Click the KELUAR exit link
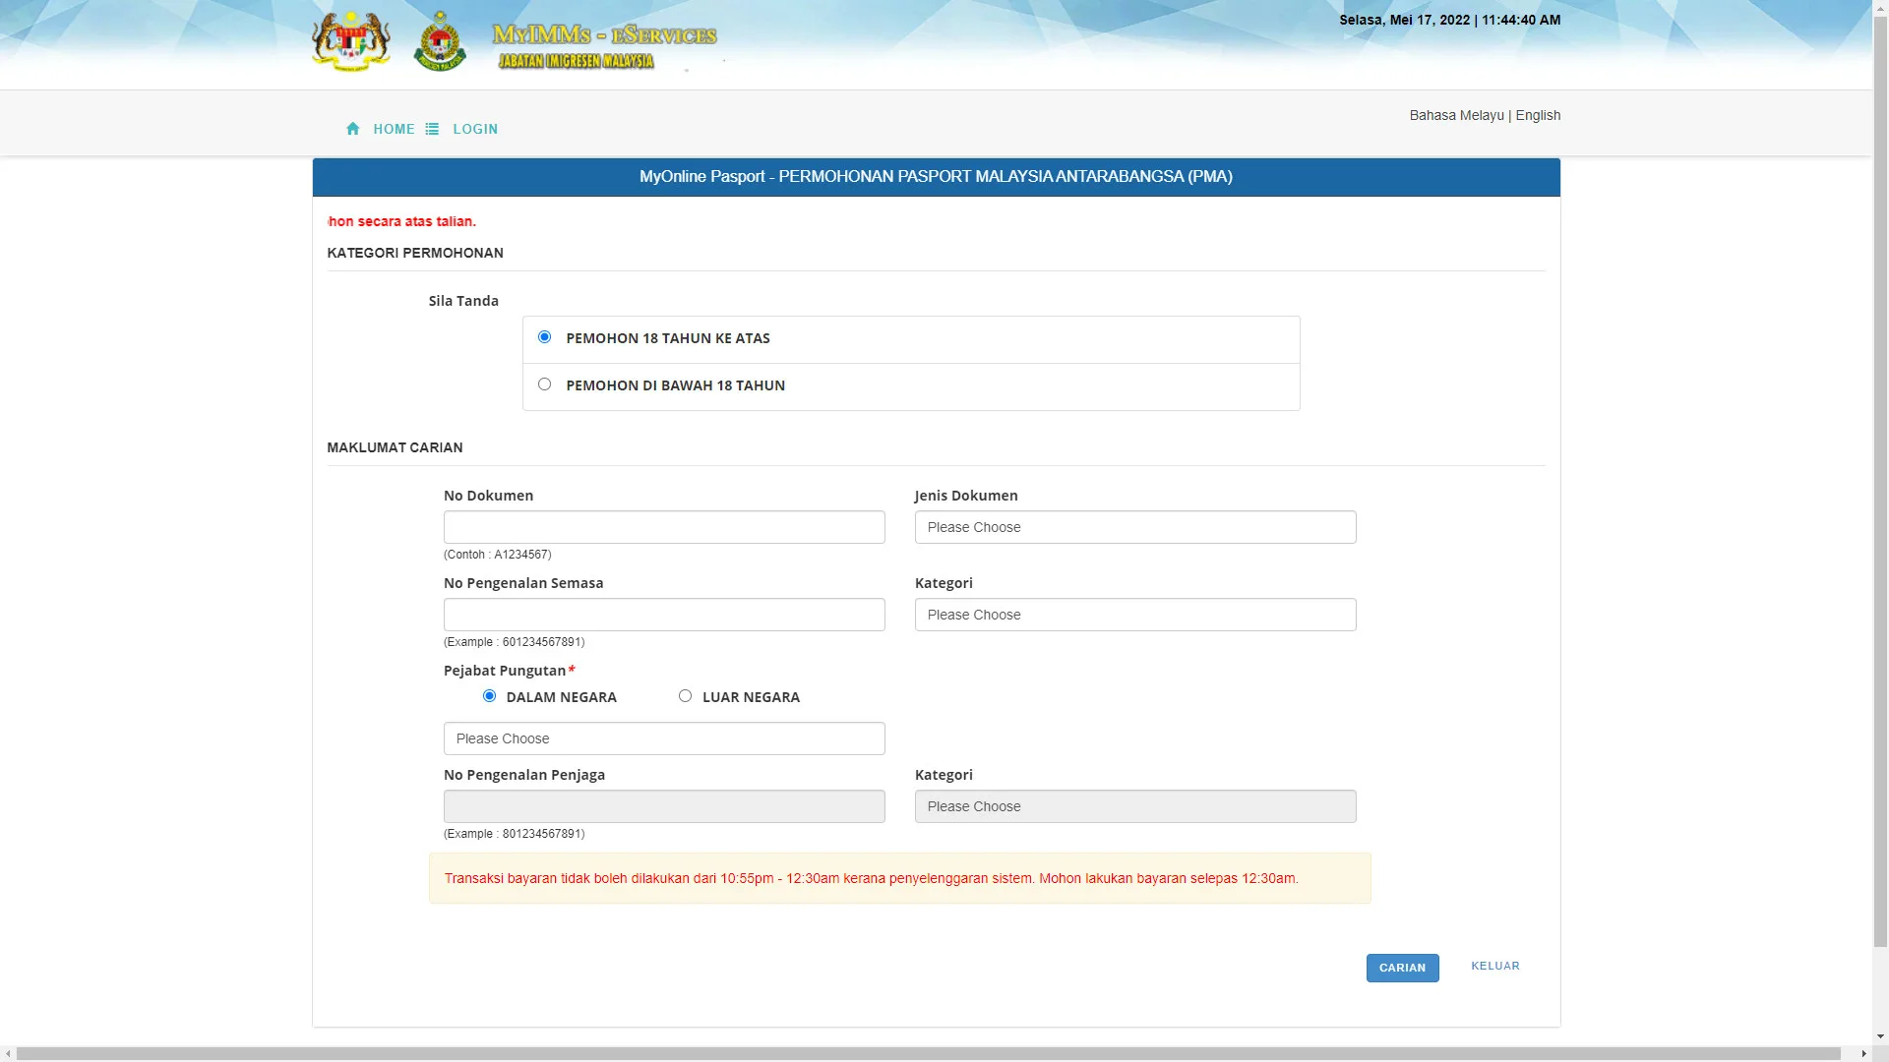 (1494, 967)
